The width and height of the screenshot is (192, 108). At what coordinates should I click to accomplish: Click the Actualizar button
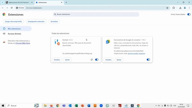tap(54, 21)
